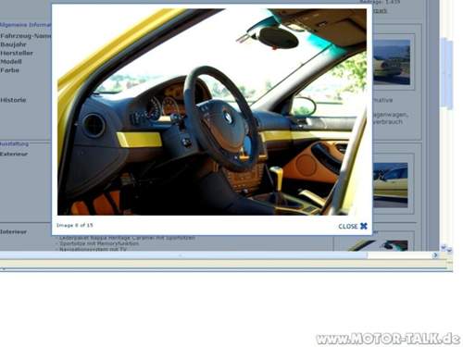
Task: Click the enlarged BMW interior photo
Action: [x=212, y=112]
